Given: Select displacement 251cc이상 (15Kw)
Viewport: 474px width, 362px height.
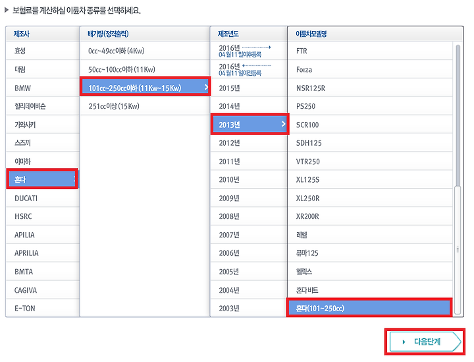Looking at the screenshot, I should pos(145,106).
